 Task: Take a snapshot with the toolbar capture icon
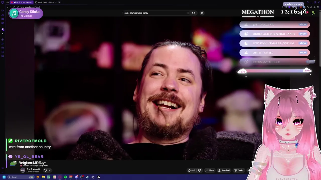pos(286,7)
